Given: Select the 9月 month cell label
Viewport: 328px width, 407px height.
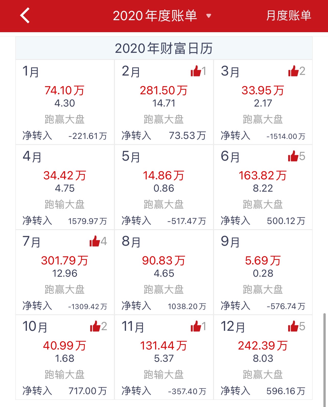Looking at the screenshot, I should pos(230,242).
